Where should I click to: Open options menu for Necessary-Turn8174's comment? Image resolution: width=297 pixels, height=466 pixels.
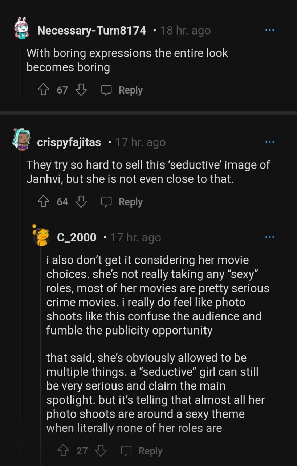pyautogui.click(x=269, y=30)
